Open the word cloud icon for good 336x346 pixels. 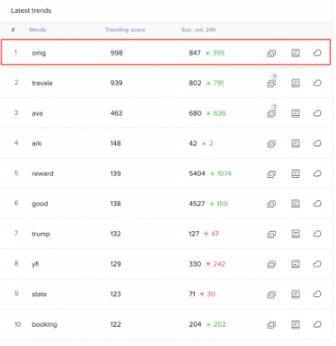pyautogui.click(x=317, y=204)
